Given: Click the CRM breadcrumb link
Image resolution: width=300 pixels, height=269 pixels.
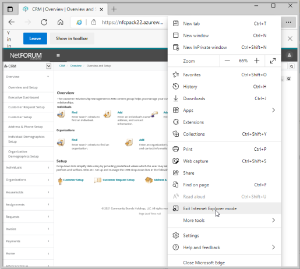Looking at the screenshot, I should pos(62,66).
